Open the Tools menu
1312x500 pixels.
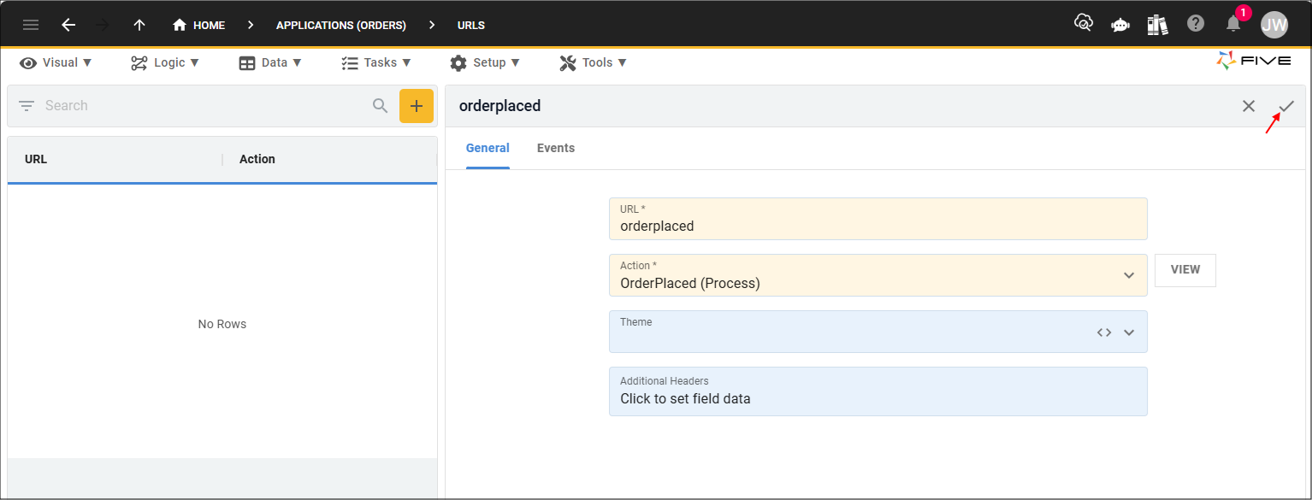(594, 62)
